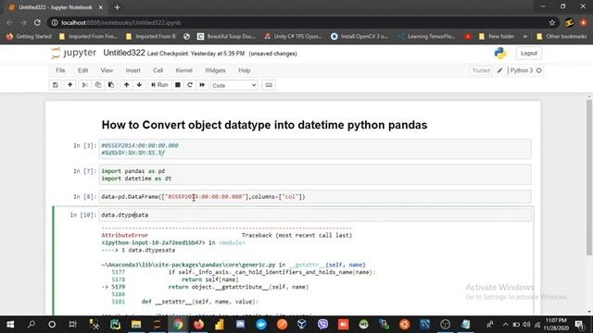Screen dimensions: 593x333
Task: Open the Windows notification center
Action: point(579,325)
